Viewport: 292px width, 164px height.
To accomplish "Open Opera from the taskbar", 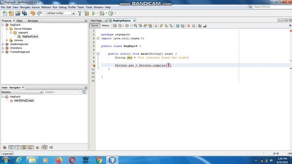I will tap(72, 160).
